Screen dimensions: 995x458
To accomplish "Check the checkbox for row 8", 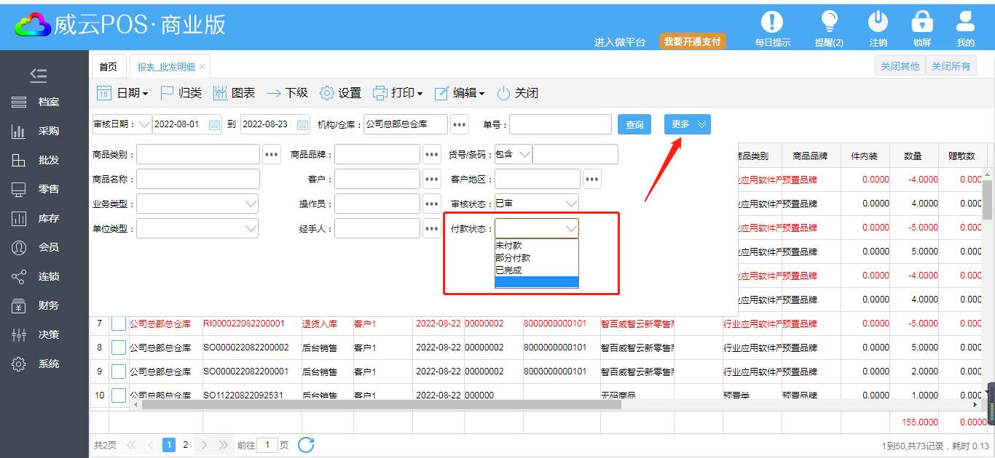I will [x=119, y=347].
